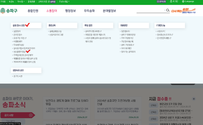Open Language globe selector
This screenshot has width=203, height=125.
pyautogui.click(x=188, y=1)
